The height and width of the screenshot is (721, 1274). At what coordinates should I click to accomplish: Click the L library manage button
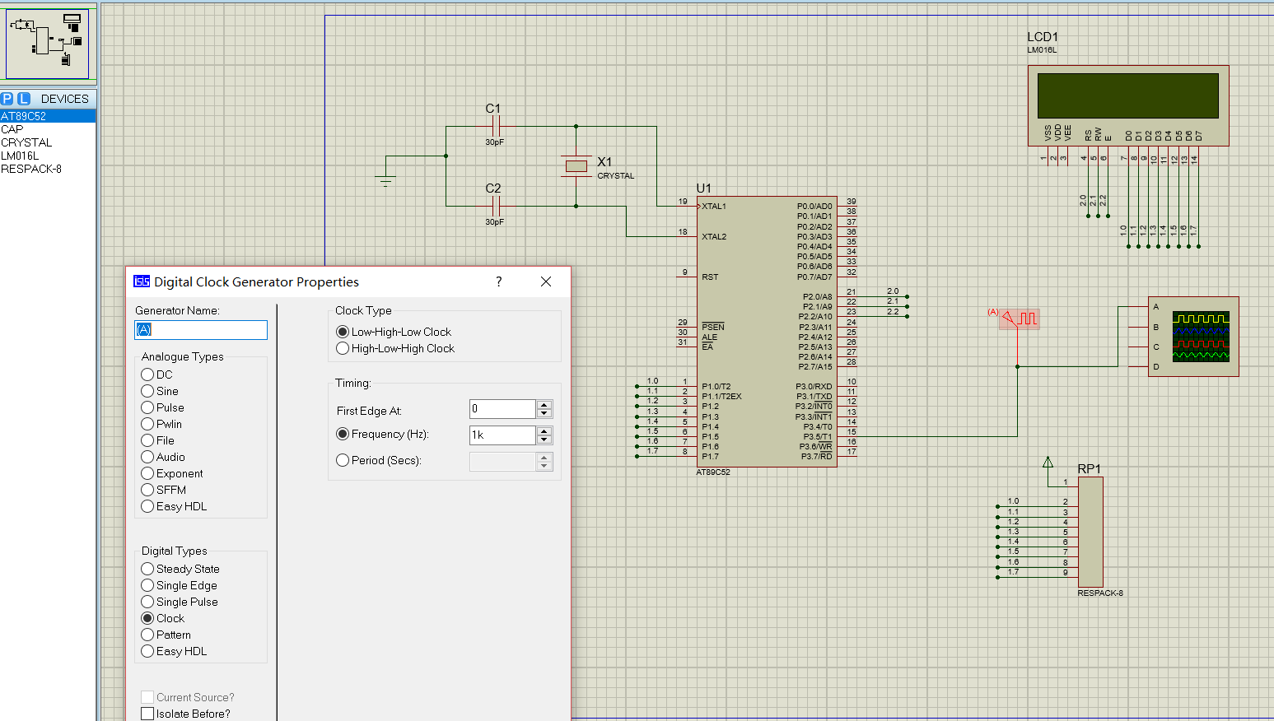[x=24, y=99]
